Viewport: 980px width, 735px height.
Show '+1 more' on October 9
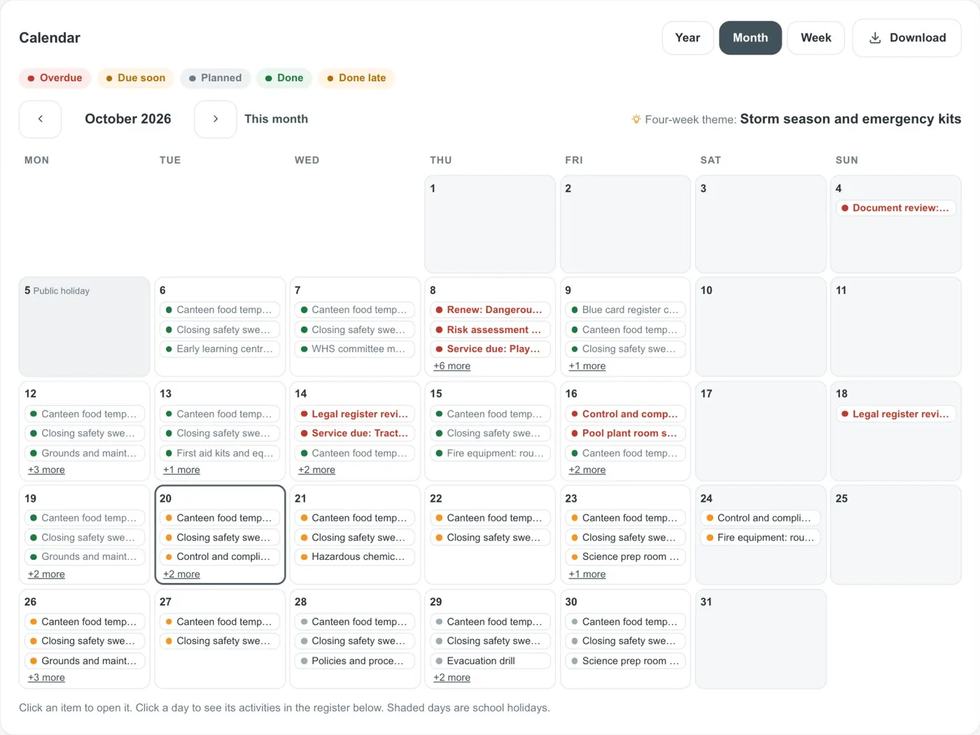click(x=587, y=366)
